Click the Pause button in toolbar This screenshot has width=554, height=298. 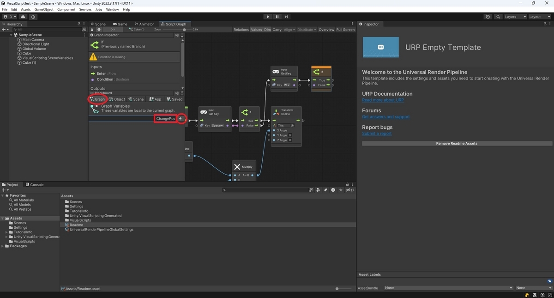[277, 17]
